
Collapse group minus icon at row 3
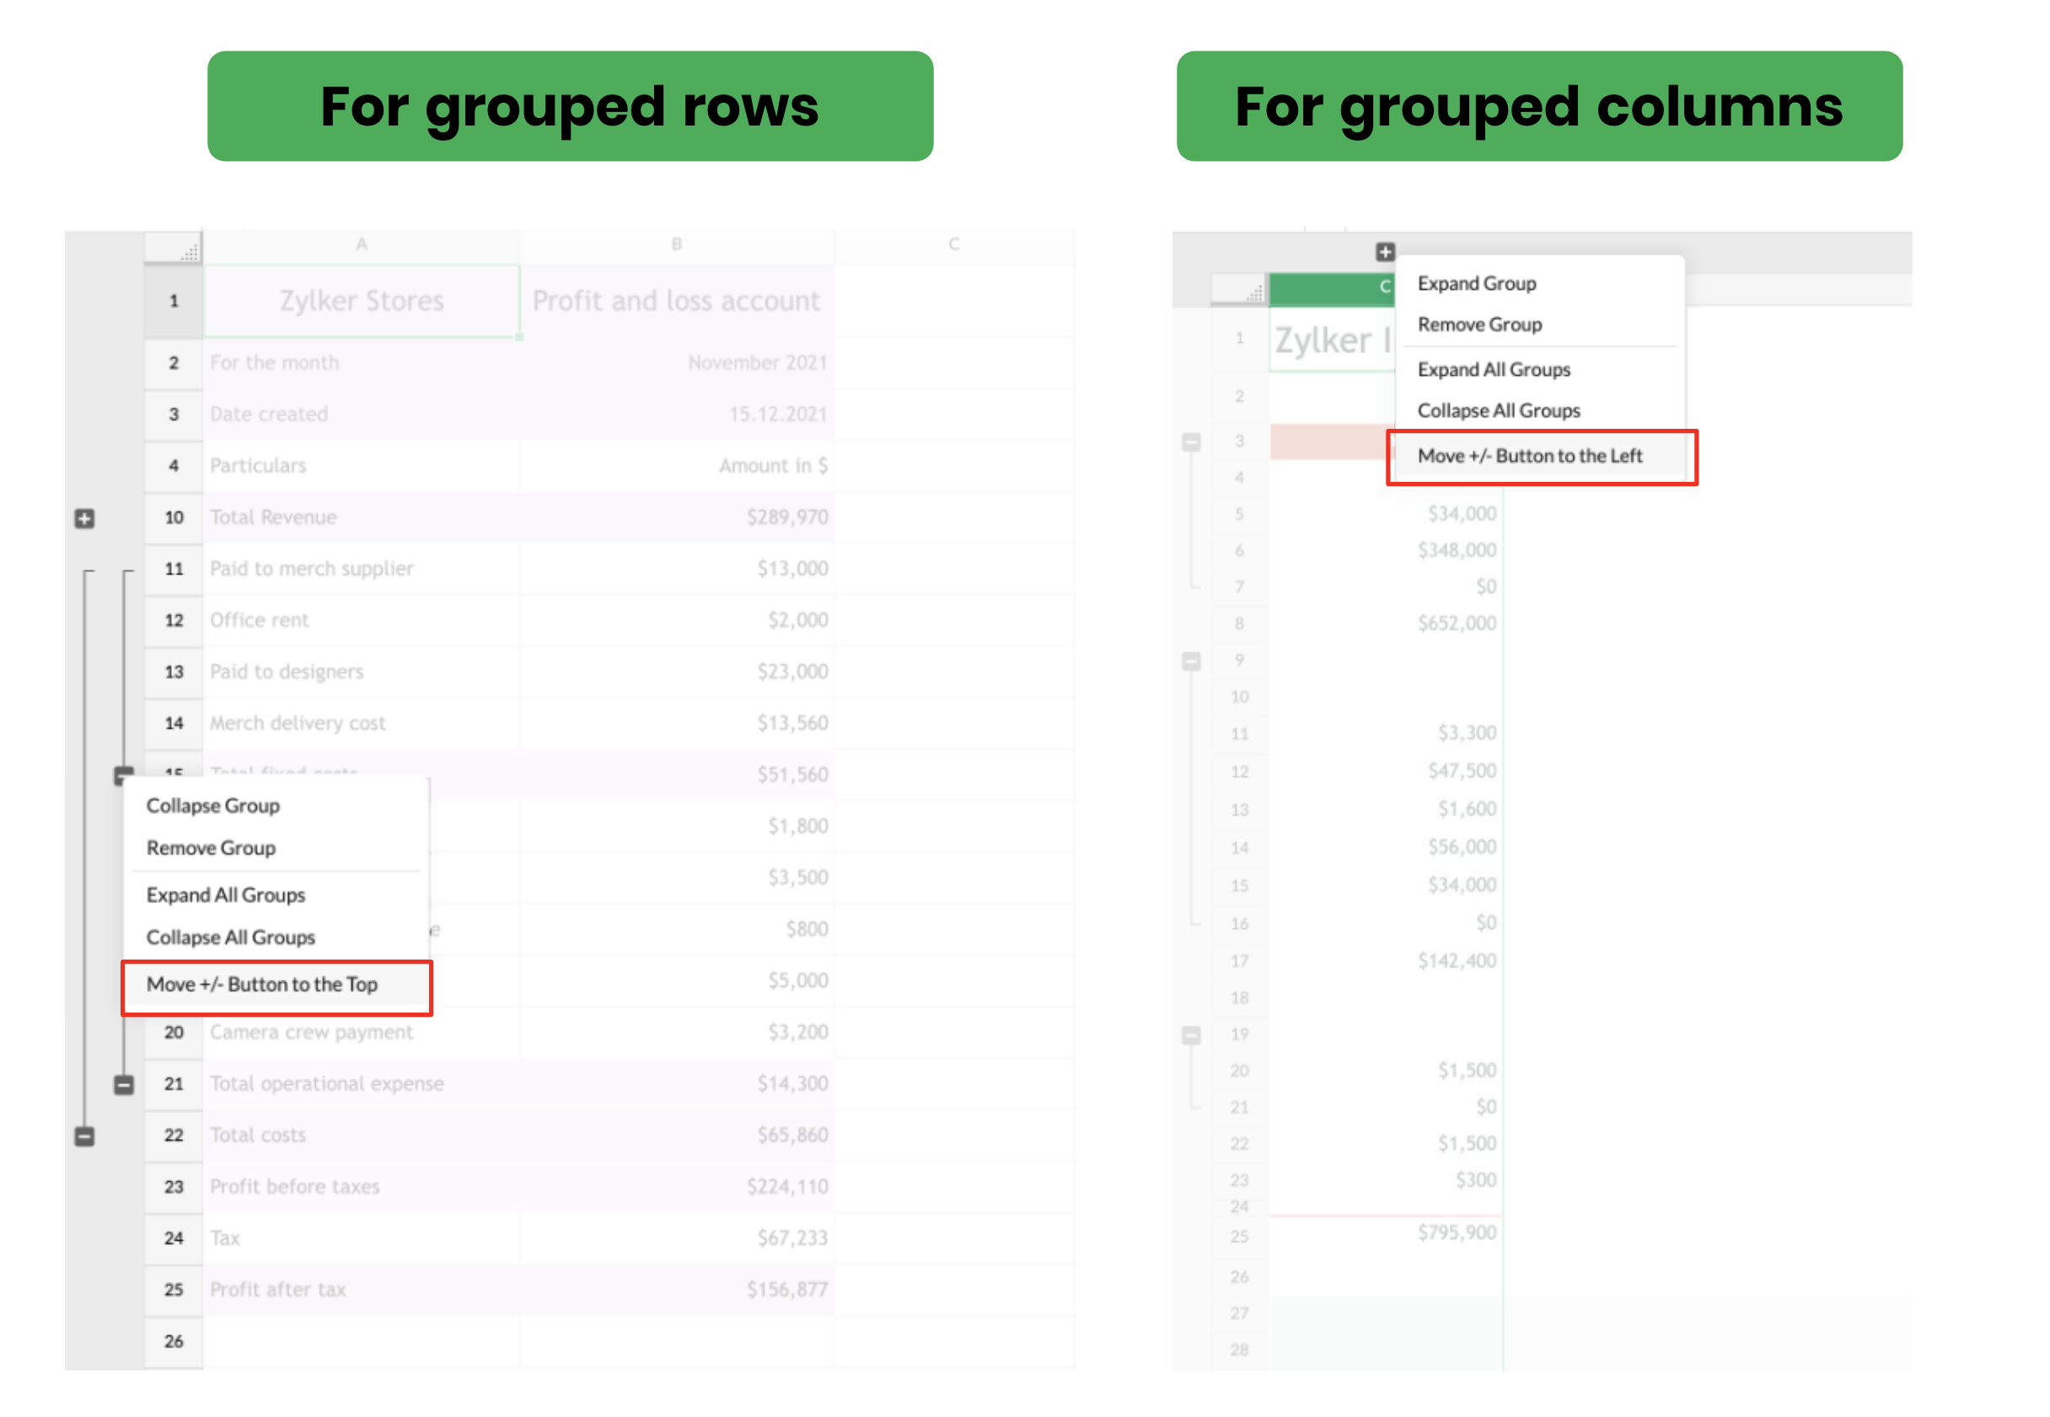(x=1191, y=441)
